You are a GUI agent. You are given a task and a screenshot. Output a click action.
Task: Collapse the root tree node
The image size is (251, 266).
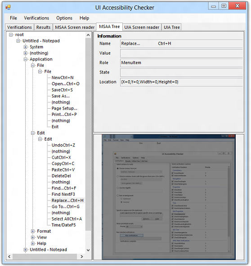[11, 35]
